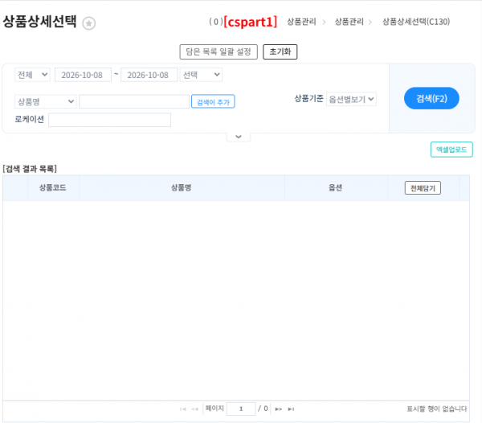Click the end date field
Screen dimensions: 482x423
click(x=149, y=75)
